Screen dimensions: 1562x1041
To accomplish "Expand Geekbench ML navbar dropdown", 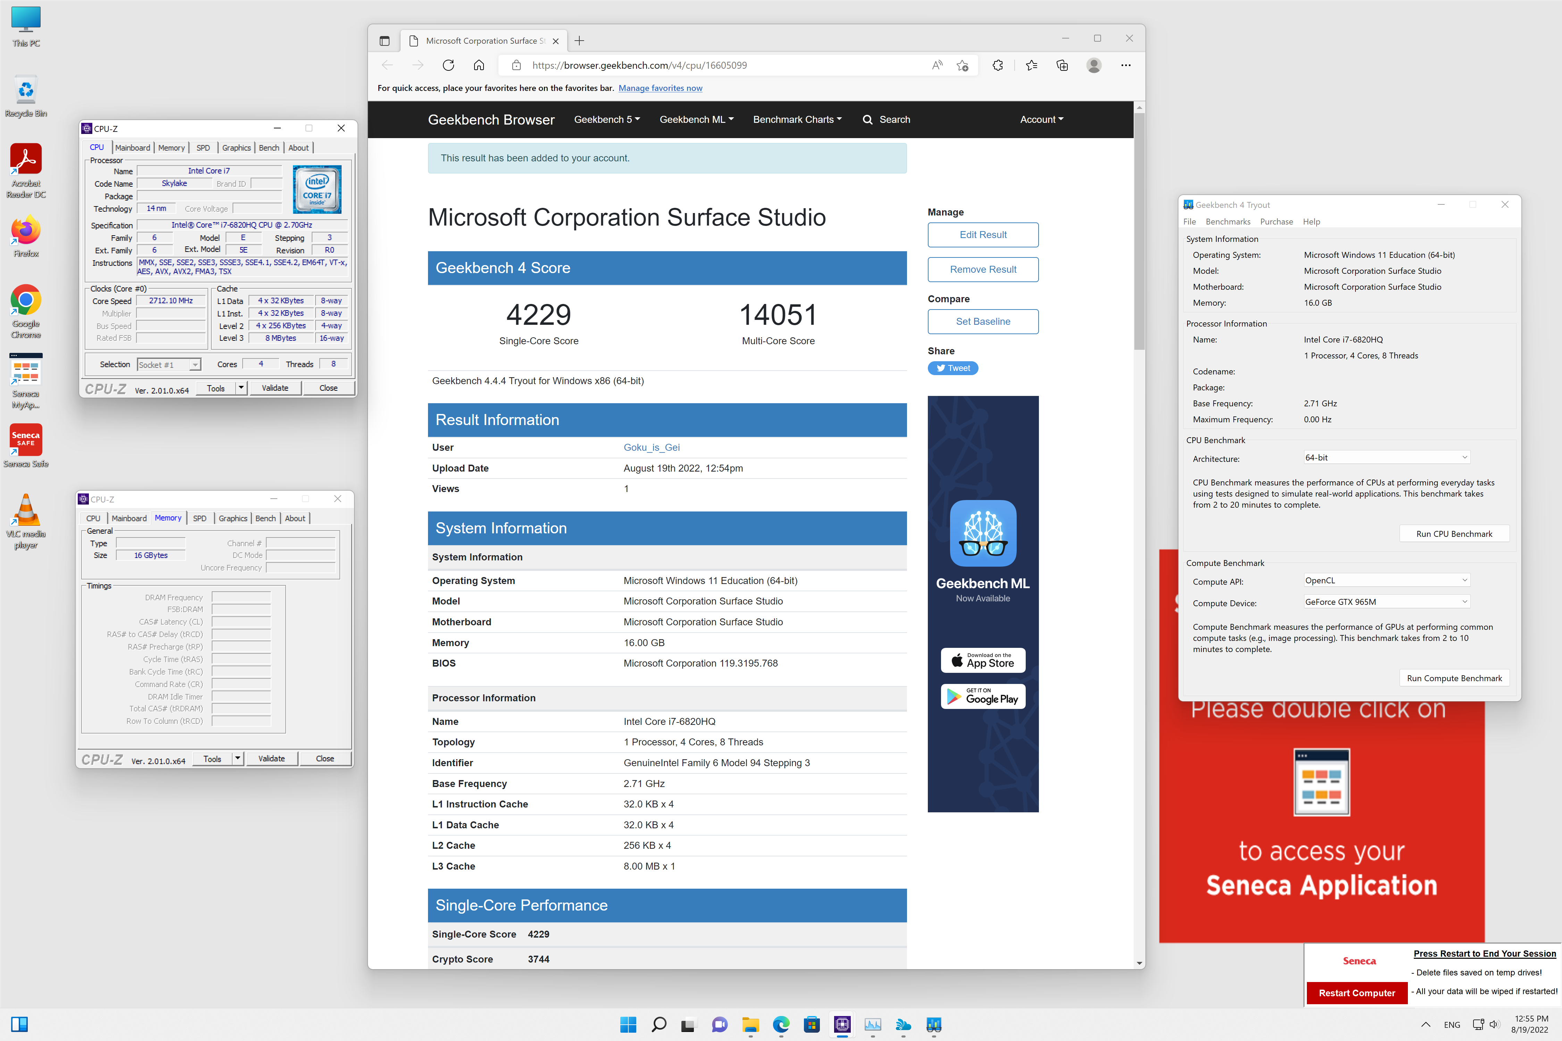I will pyautogui.click(x=697, y=119).
